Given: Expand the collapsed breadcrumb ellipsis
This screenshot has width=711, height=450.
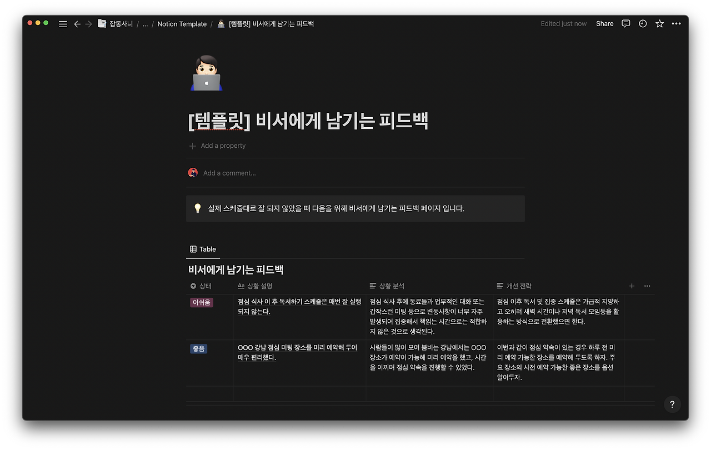Looking at the screenshot, I should pos(146,24).
